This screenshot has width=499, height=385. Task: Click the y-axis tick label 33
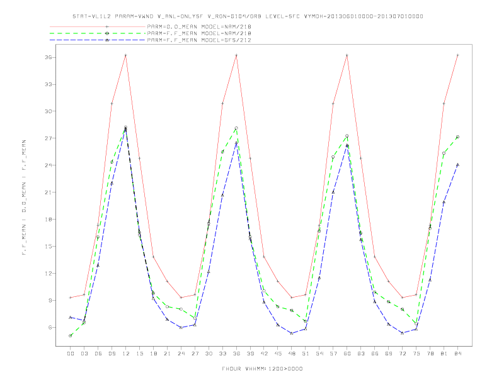48,84
